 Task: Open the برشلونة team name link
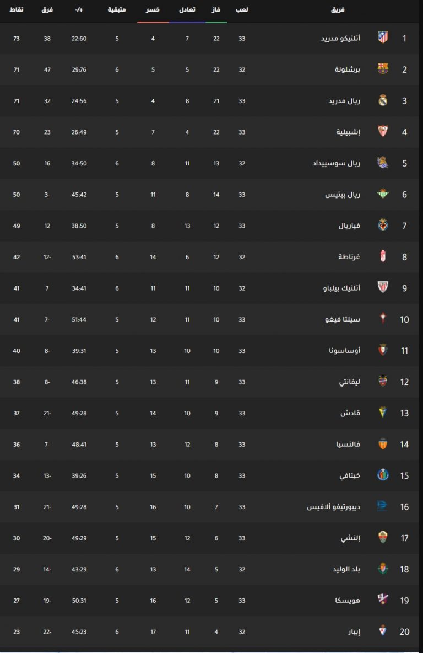click(x=348, y=69)
